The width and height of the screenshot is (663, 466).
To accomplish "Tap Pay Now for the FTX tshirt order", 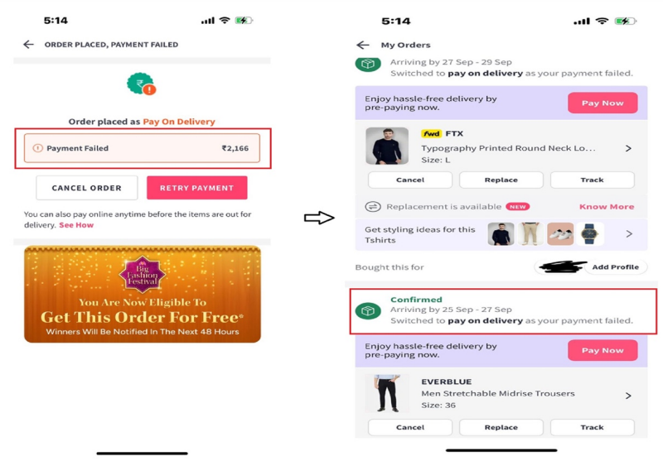I will tap(603, 103).
